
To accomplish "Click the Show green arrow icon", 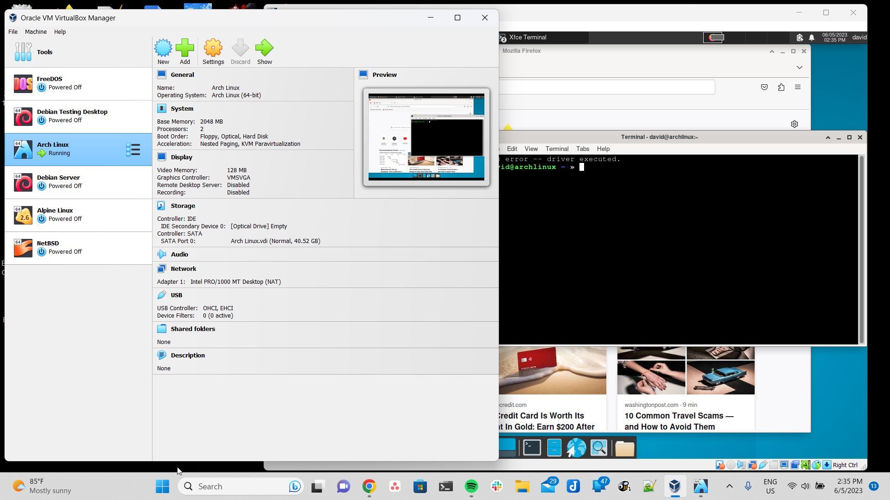I will pyautogui.click(x=264, y=51).
